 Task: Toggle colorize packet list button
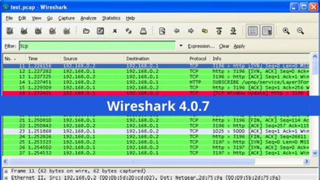click(x=252, y=31)
